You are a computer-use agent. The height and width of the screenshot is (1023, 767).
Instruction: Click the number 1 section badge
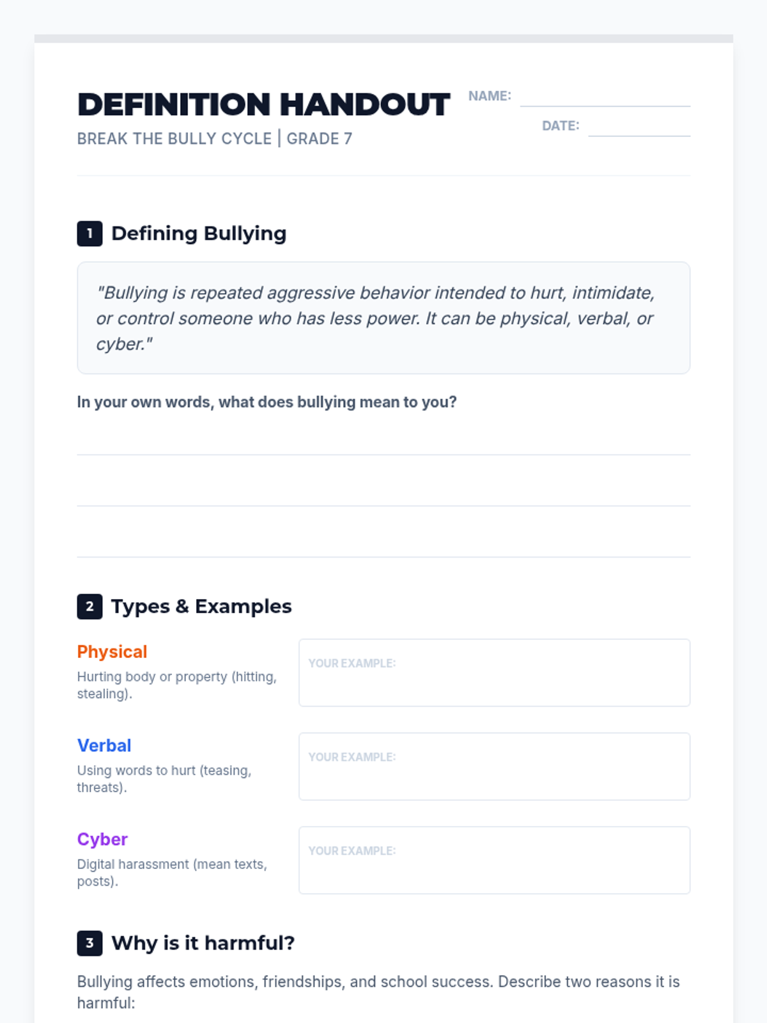click(x=89, y=233)
